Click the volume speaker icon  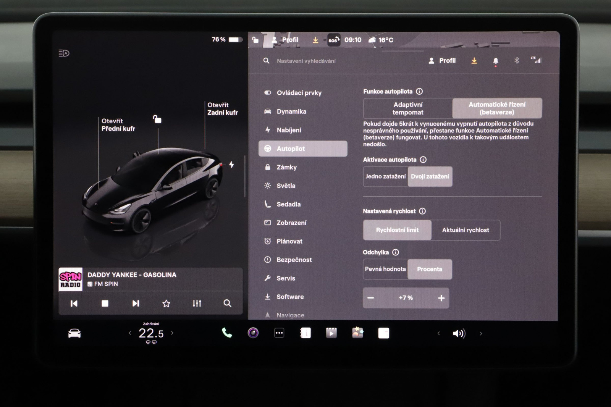tap(459, 333)
